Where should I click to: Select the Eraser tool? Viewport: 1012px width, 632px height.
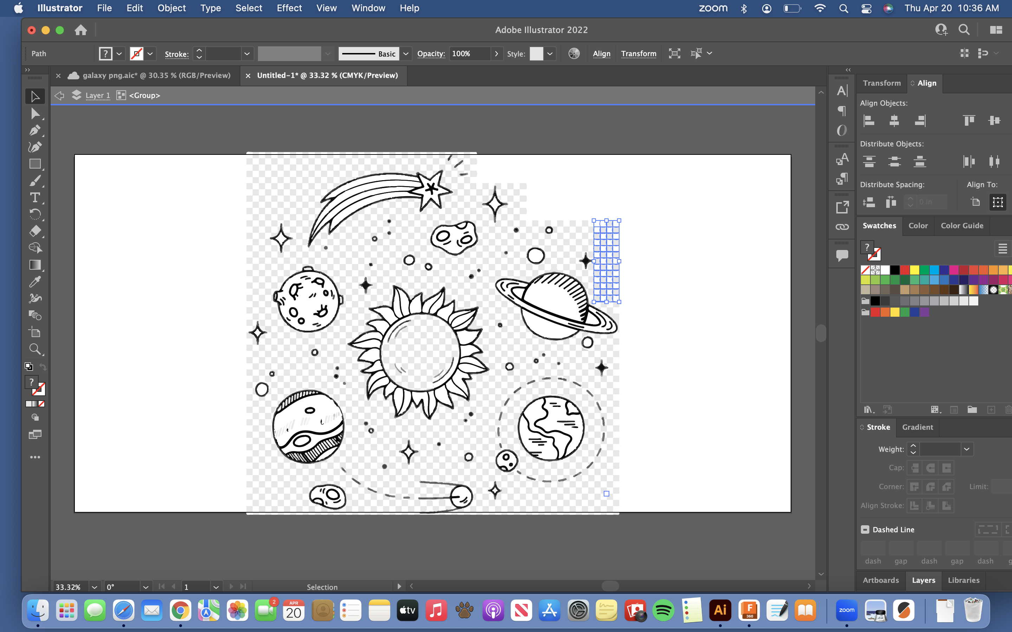point(33,231)
